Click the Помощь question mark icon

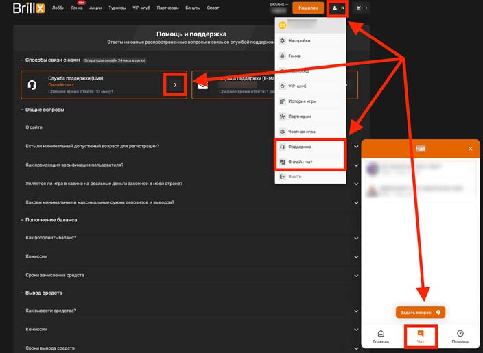(460, 334)
